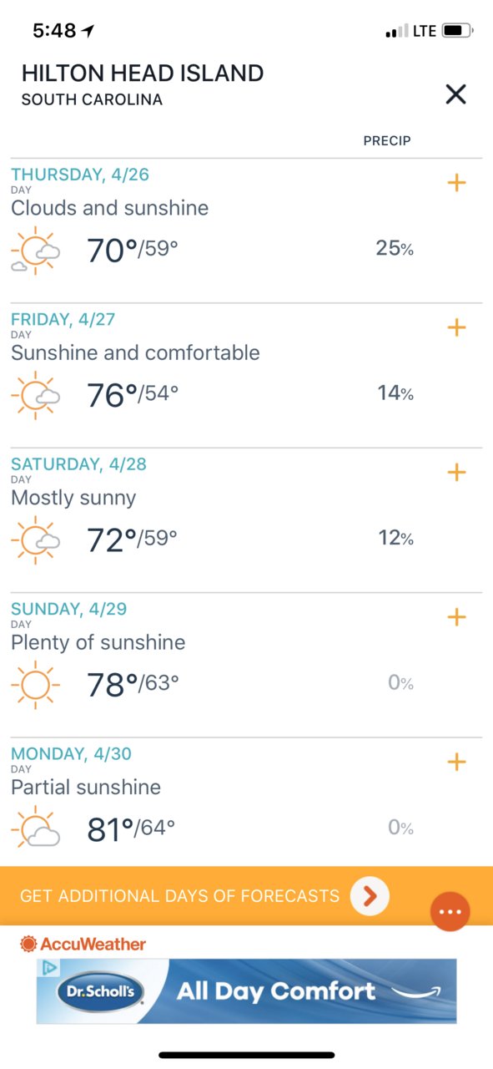This screenshot has width=493, height=1069.
Task: Click the AccuWeather logo
Action: click(83, 944)
